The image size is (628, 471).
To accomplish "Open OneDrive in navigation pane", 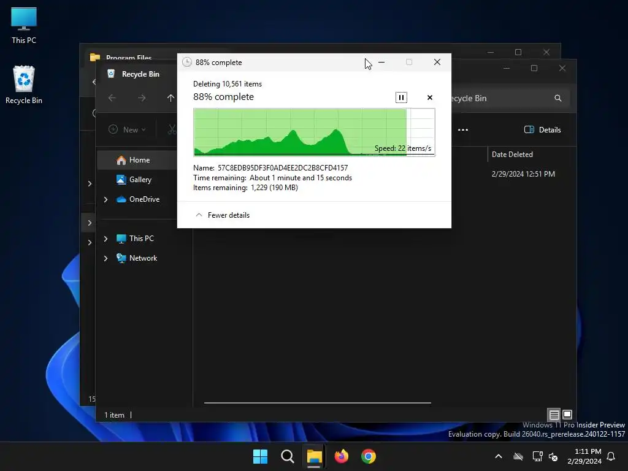I will (x=138, y=199).
